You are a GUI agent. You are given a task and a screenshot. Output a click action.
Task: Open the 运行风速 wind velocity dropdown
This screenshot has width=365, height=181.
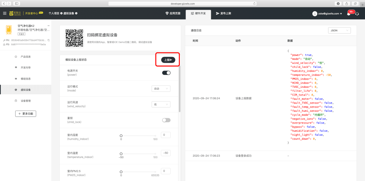point(161,104)
